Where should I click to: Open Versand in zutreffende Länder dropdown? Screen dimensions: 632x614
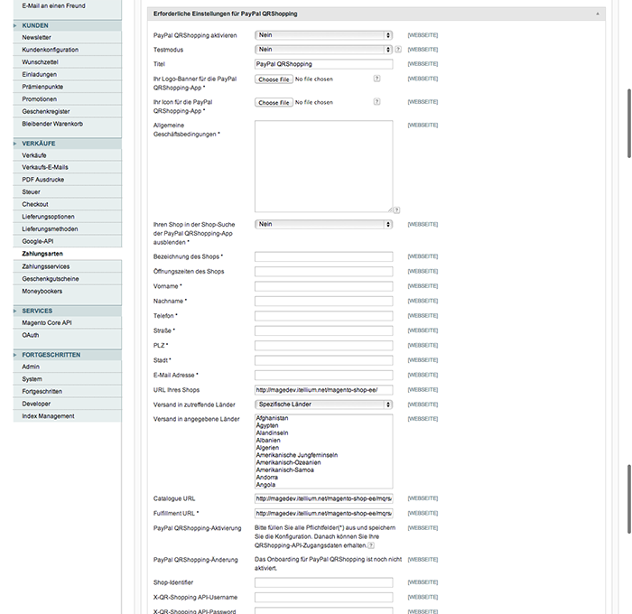tap(323, 405)
